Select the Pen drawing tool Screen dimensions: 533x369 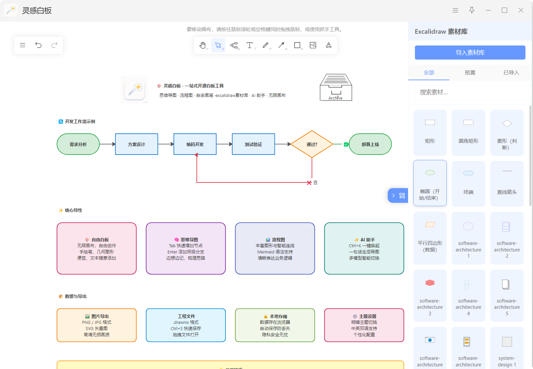(x=265, y=45)
